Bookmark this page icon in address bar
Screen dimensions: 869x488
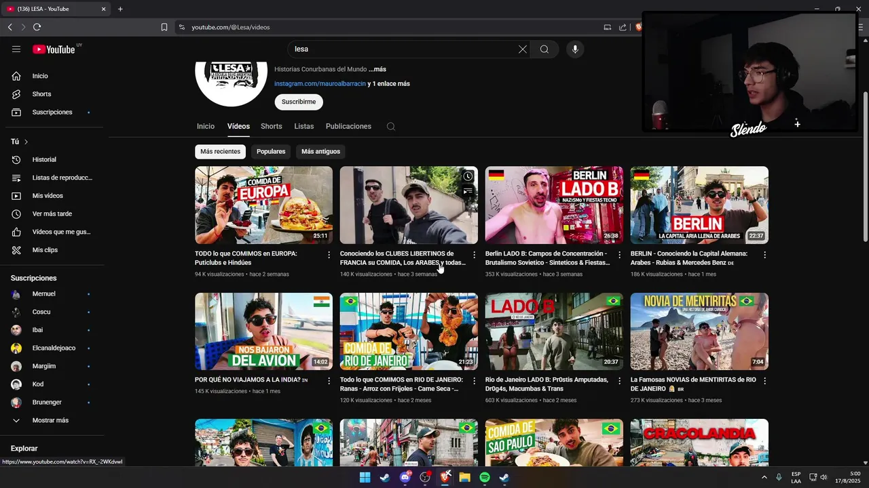pyautogui.click(x=164, y=27)
